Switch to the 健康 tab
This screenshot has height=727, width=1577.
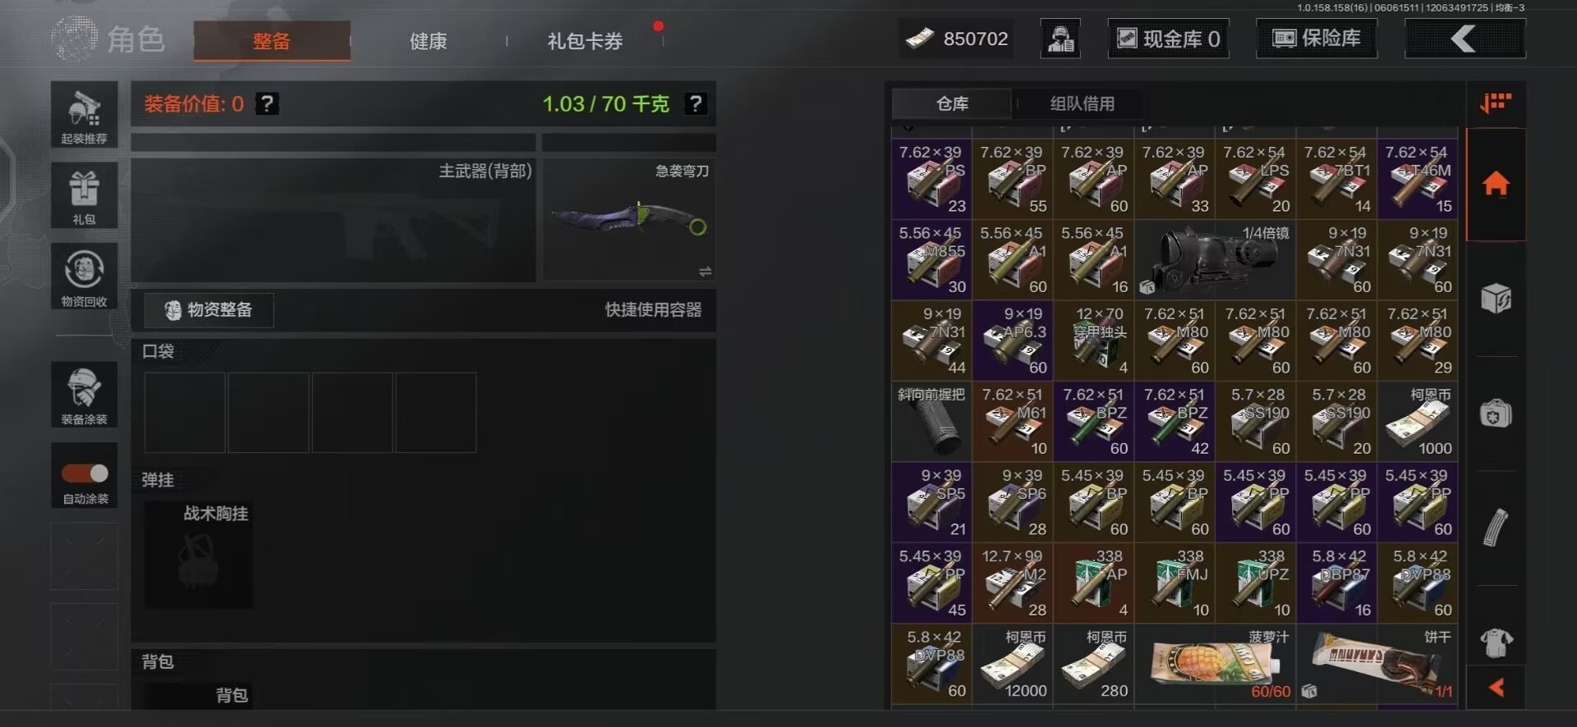pyautogui.click(x=428, y=41)
